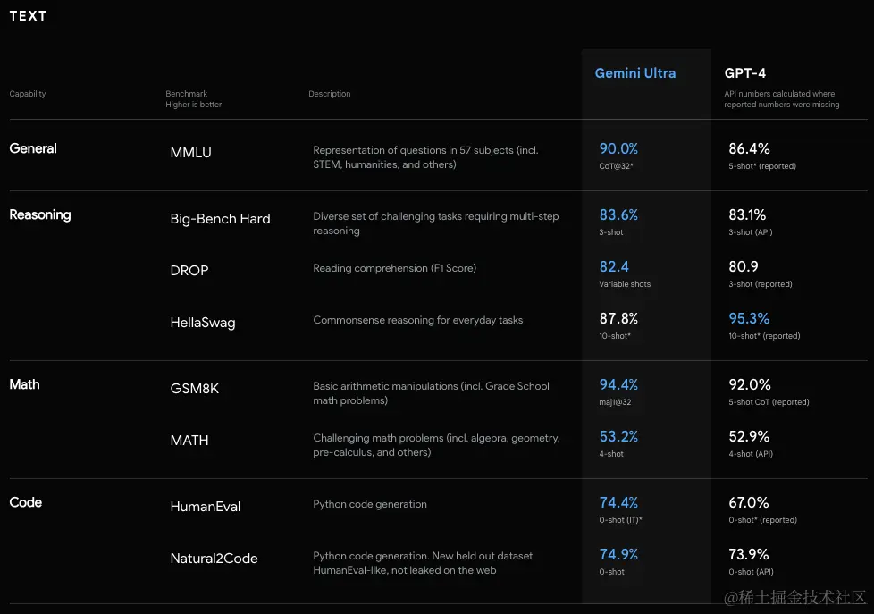Screen dimensions: 874x614
Task: Click the GPT-4 95.3% HellaSwag score
Action: 749,318
